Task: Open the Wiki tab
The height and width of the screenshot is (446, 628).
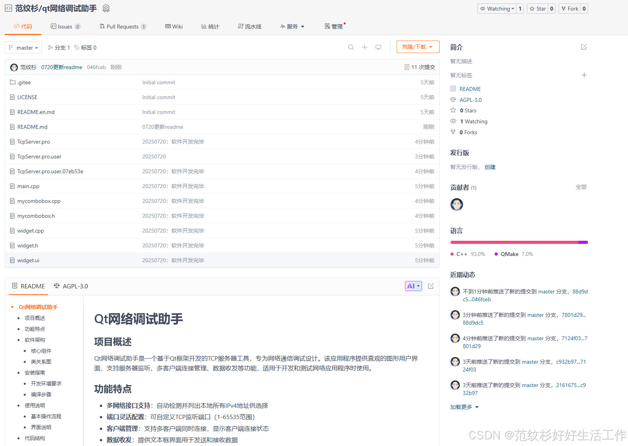Action: [x=174, y=27]
